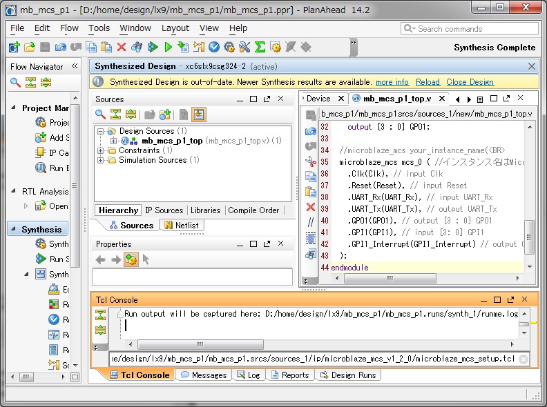Screen dimensions: 547x407
Task: Open the File menu
Action: (x=17, y=28)
